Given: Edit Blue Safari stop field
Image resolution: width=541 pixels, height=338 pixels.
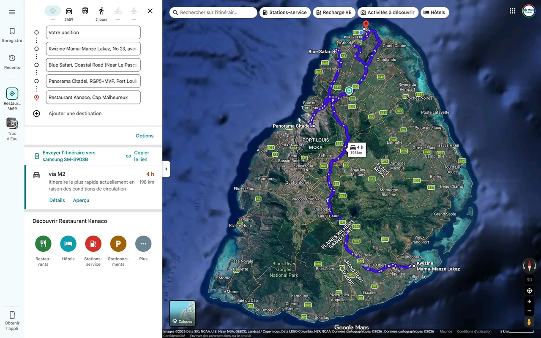Looking at the screenshot, I should click(93, 65).
